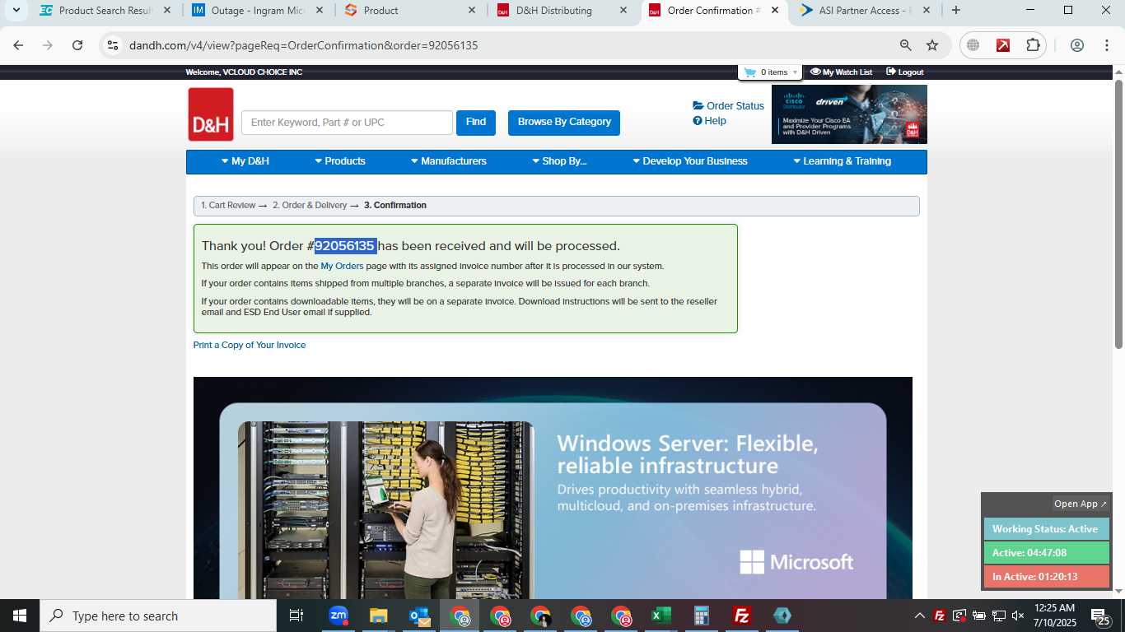The image size is (1125, 632).
Task: Click the In Active: 01:20:13 timer
Action: tap(1047, 577)
